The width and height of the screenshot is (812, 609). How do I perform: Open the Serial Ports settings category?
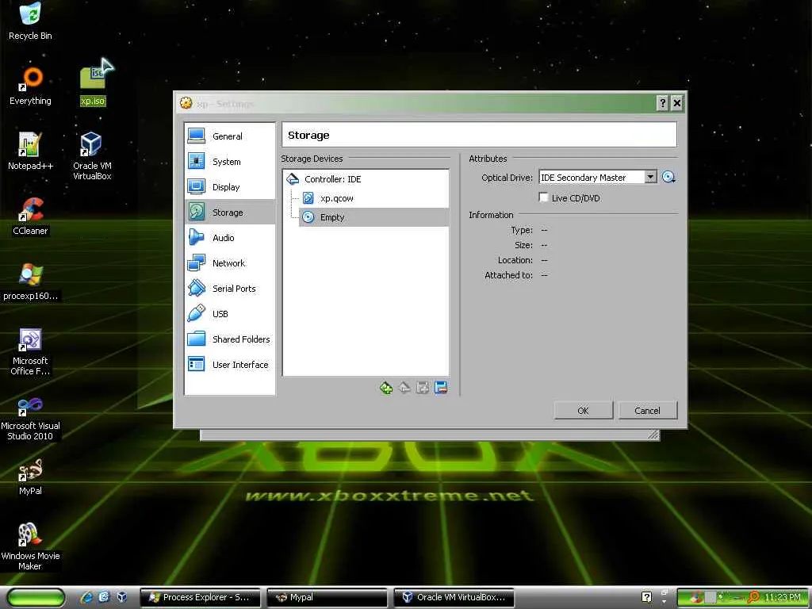pyautogui.click(x=230, y=289)
